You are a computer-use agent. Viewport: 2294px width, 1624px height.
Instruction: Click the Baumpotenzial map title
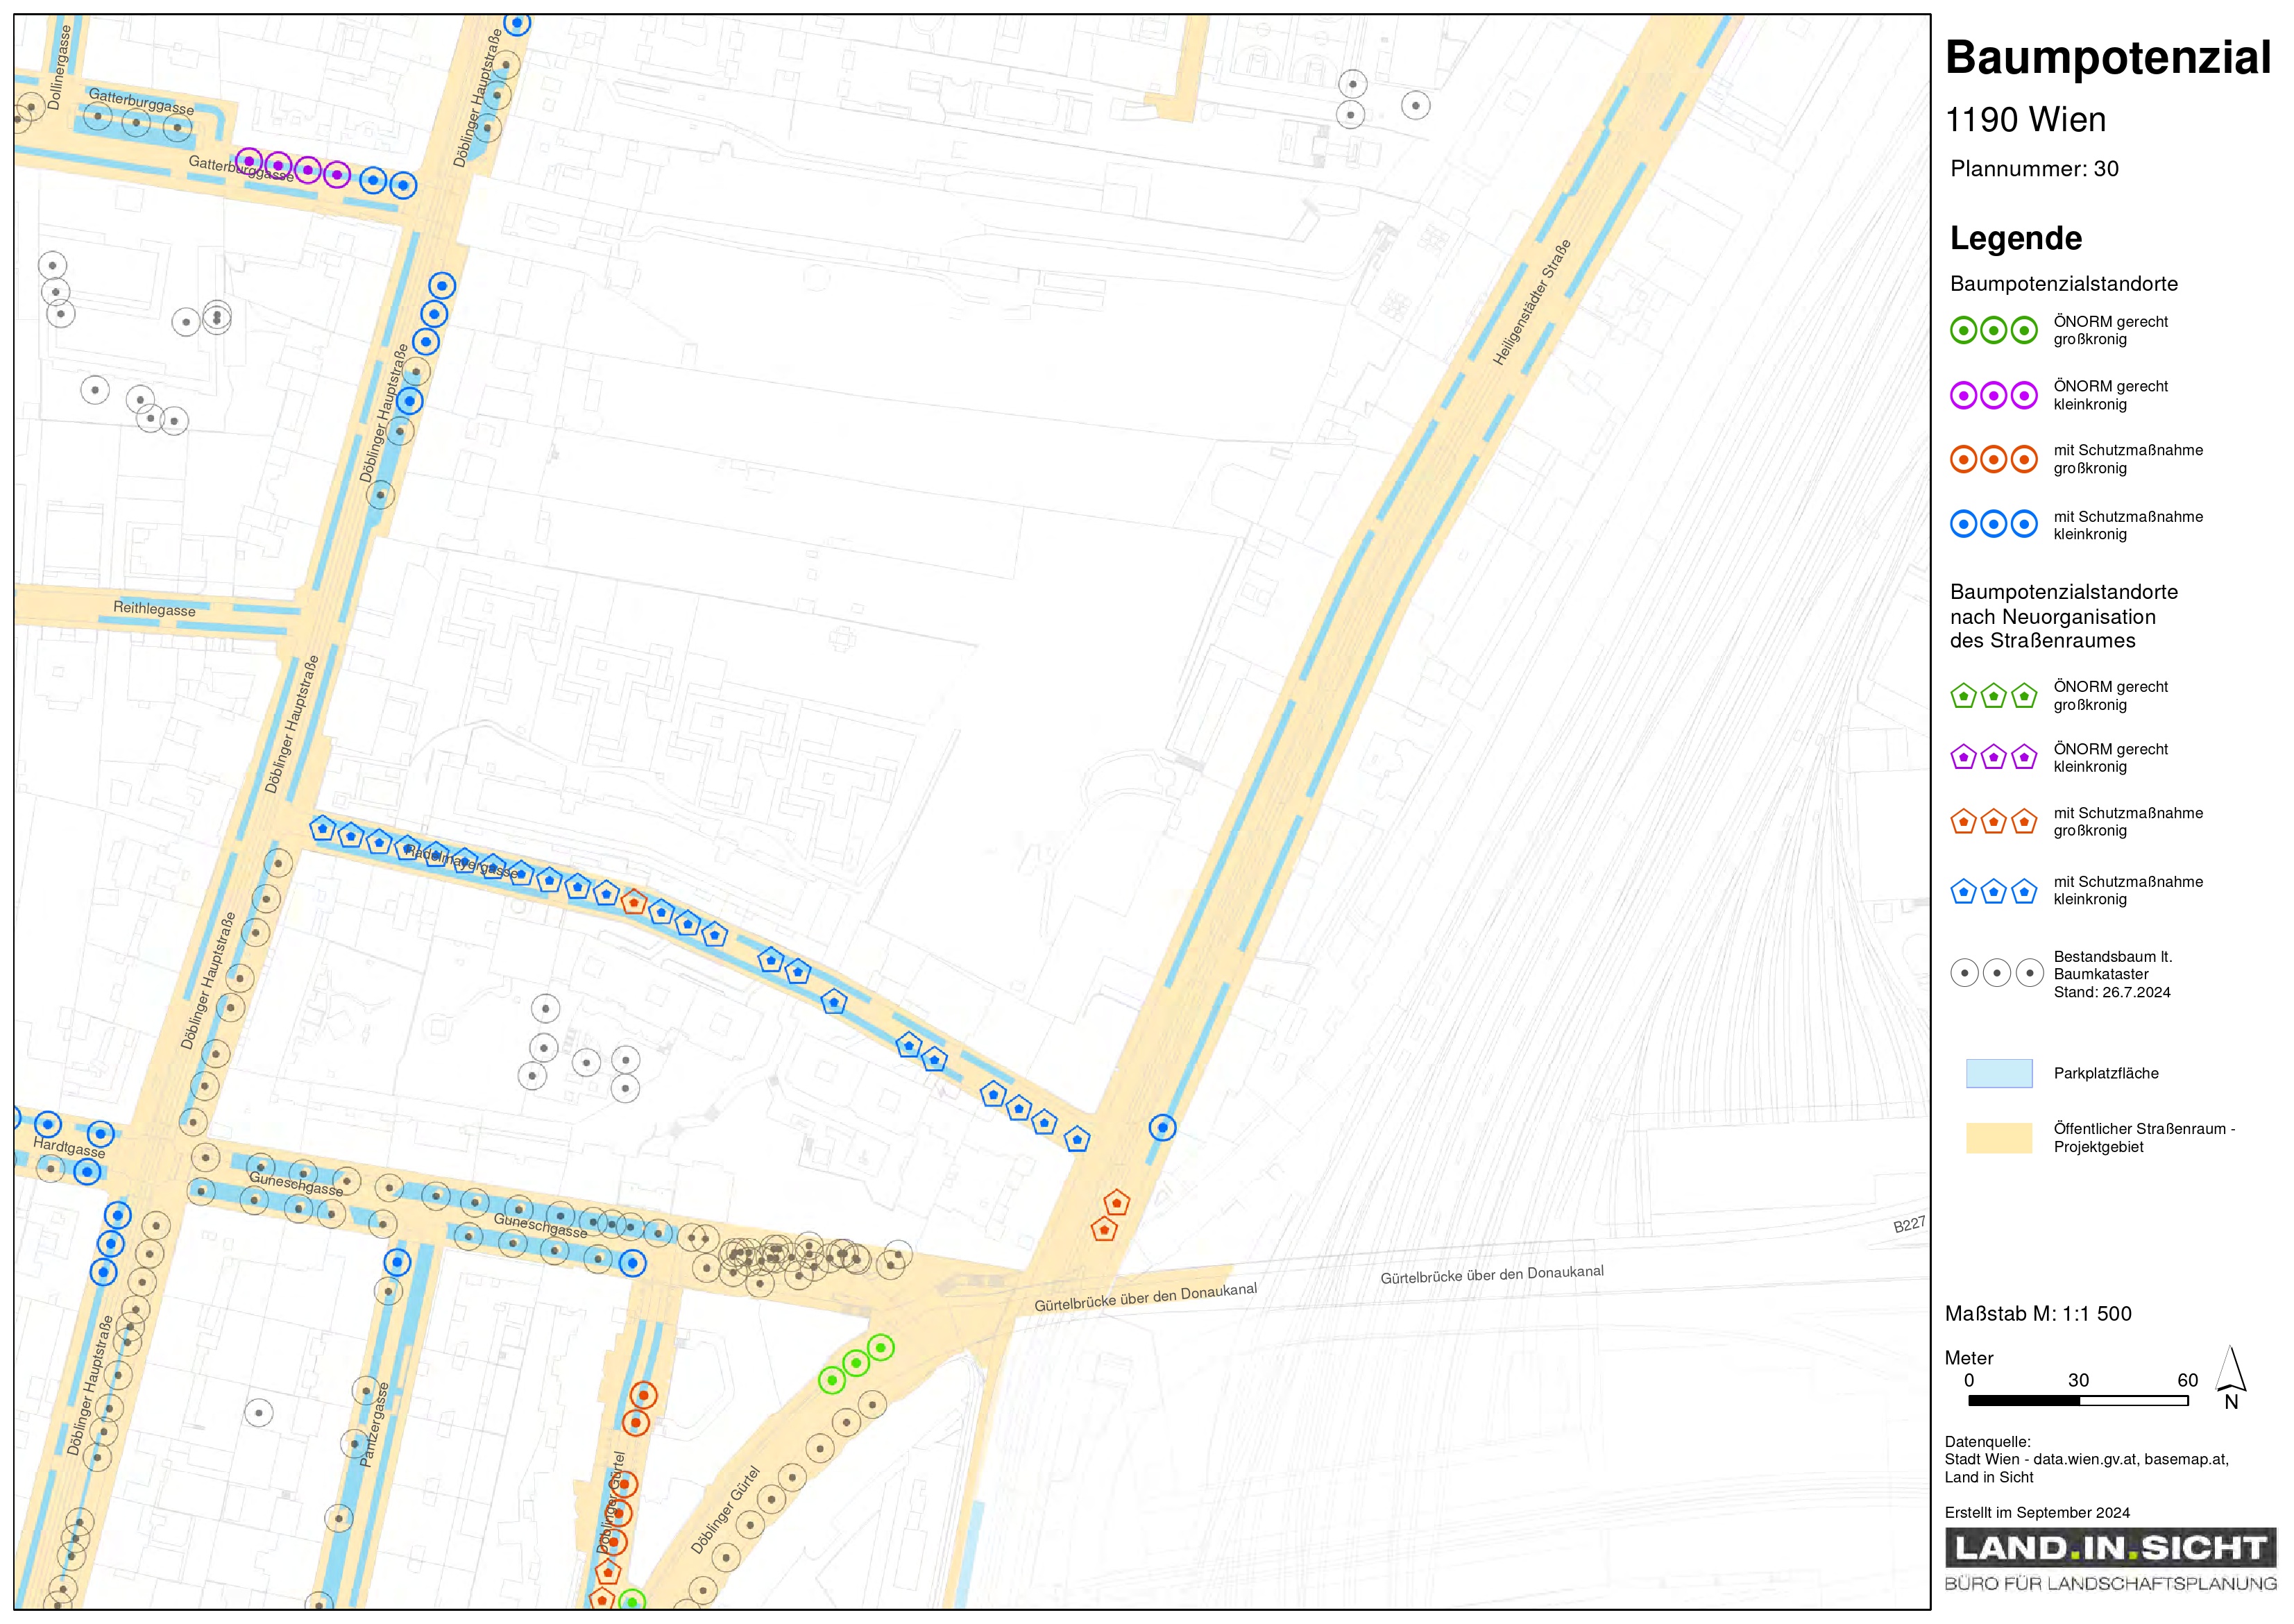click(2107, 58)
